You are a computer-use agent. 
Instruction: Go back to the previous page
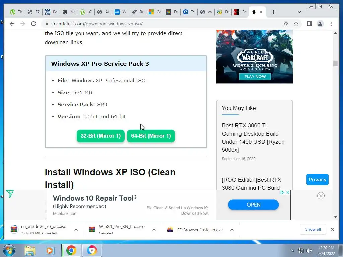tap(12, 24)
